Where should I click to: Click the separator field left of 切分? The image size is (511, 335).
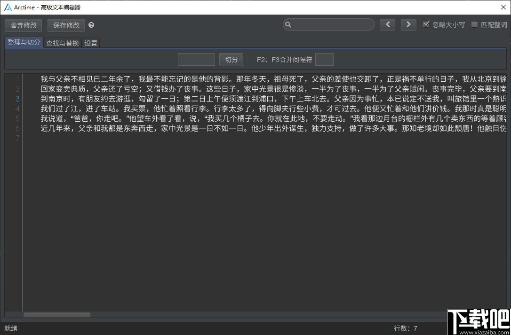[x=196, y=59]
